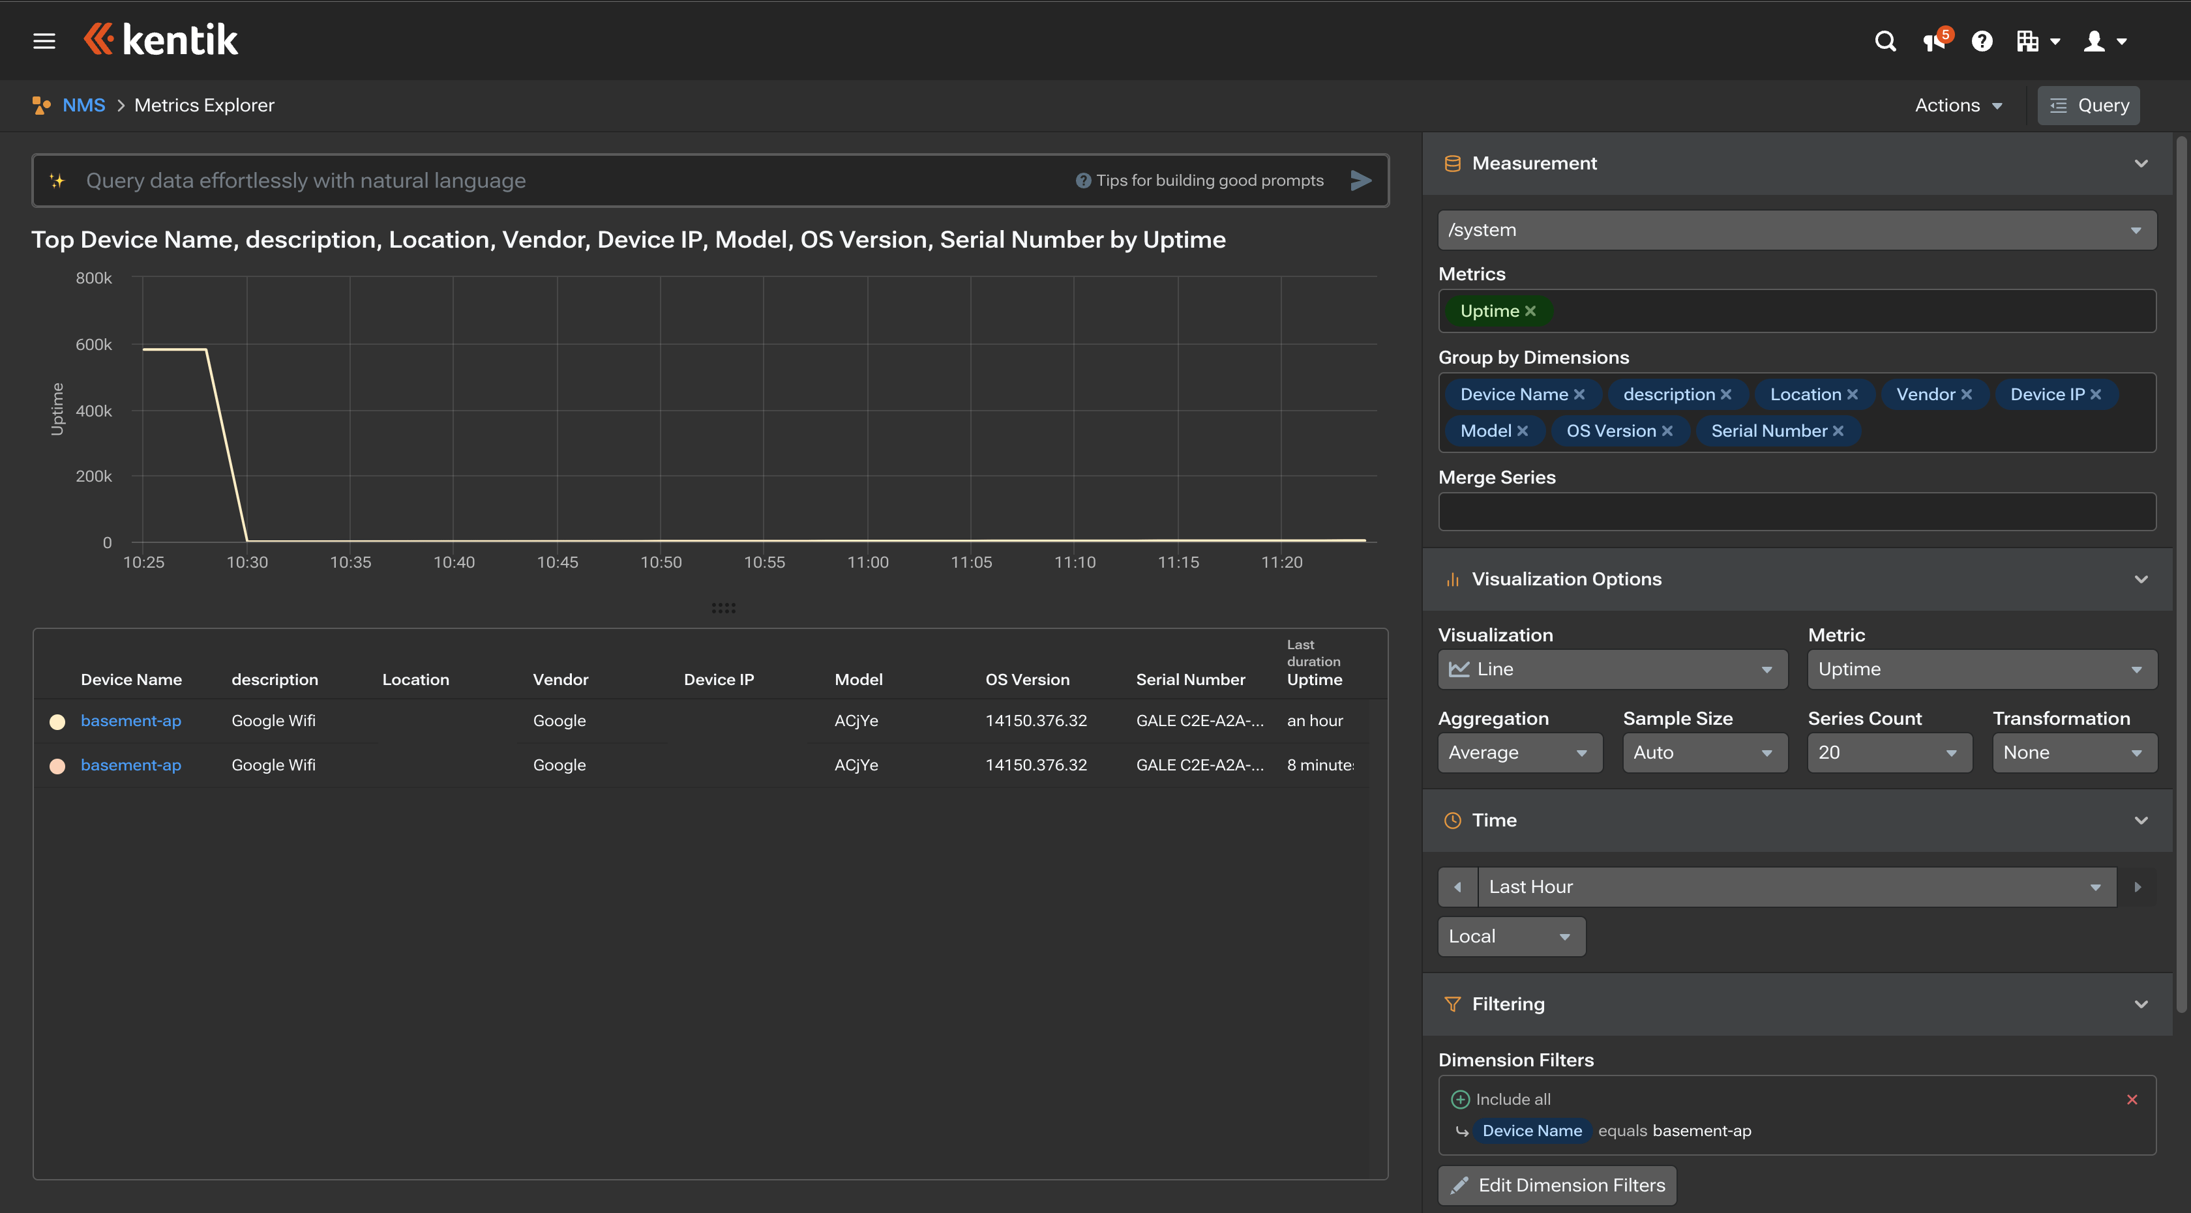Open the announcements megaphone notifications

[x=1934, y=41]
